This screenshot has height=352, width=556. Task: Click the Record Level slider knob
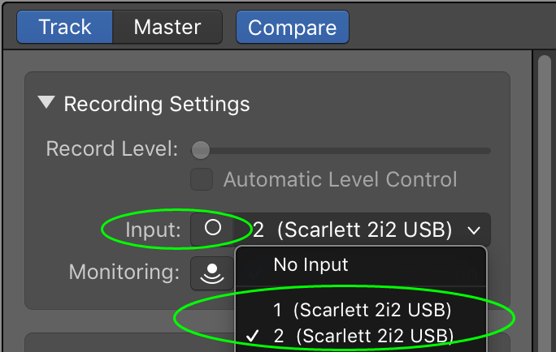click(x=200, y=150)
